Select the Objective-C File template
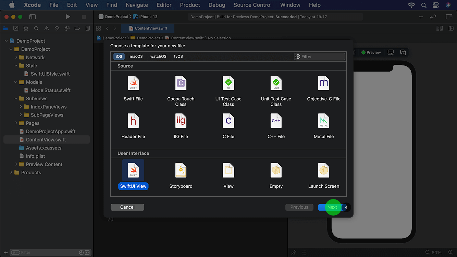457x257 pixels. [324, 88]
